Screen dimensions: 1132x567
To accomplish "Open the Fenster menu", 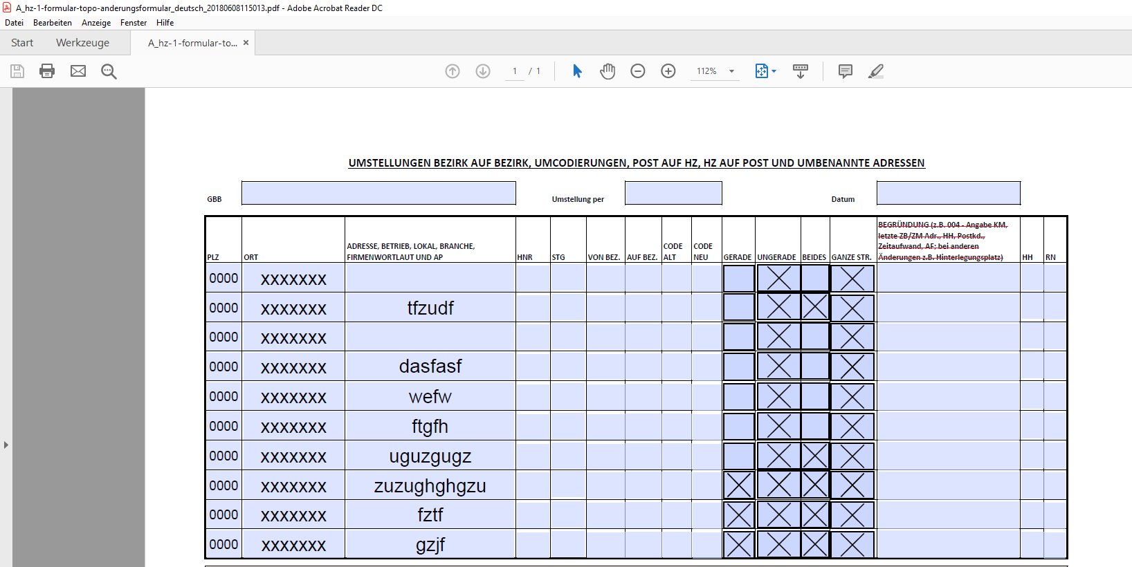I will (x=134, y=23).
